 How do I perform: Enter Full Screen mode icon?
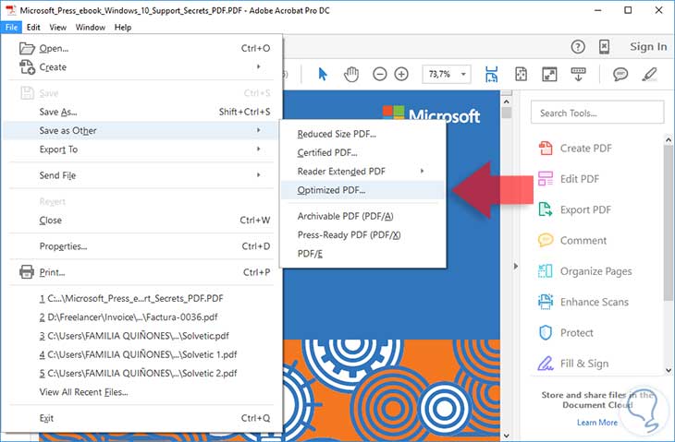click(x=549, y=75)
